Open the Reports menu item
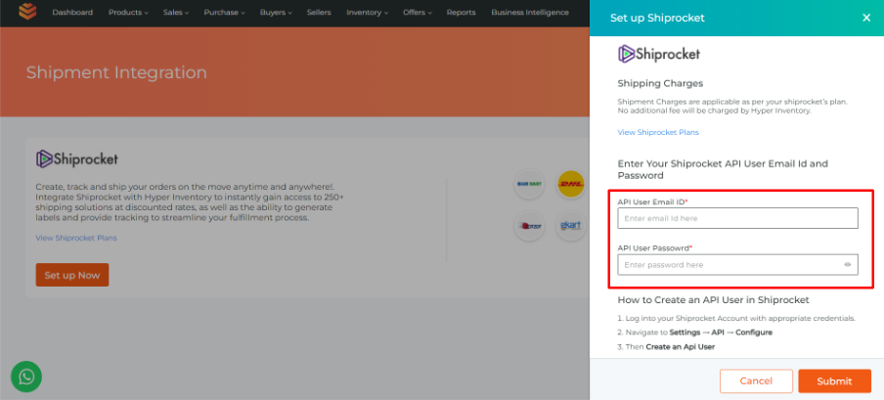The image size is (884, 400). pyautogui.click(x=462, y=13)
